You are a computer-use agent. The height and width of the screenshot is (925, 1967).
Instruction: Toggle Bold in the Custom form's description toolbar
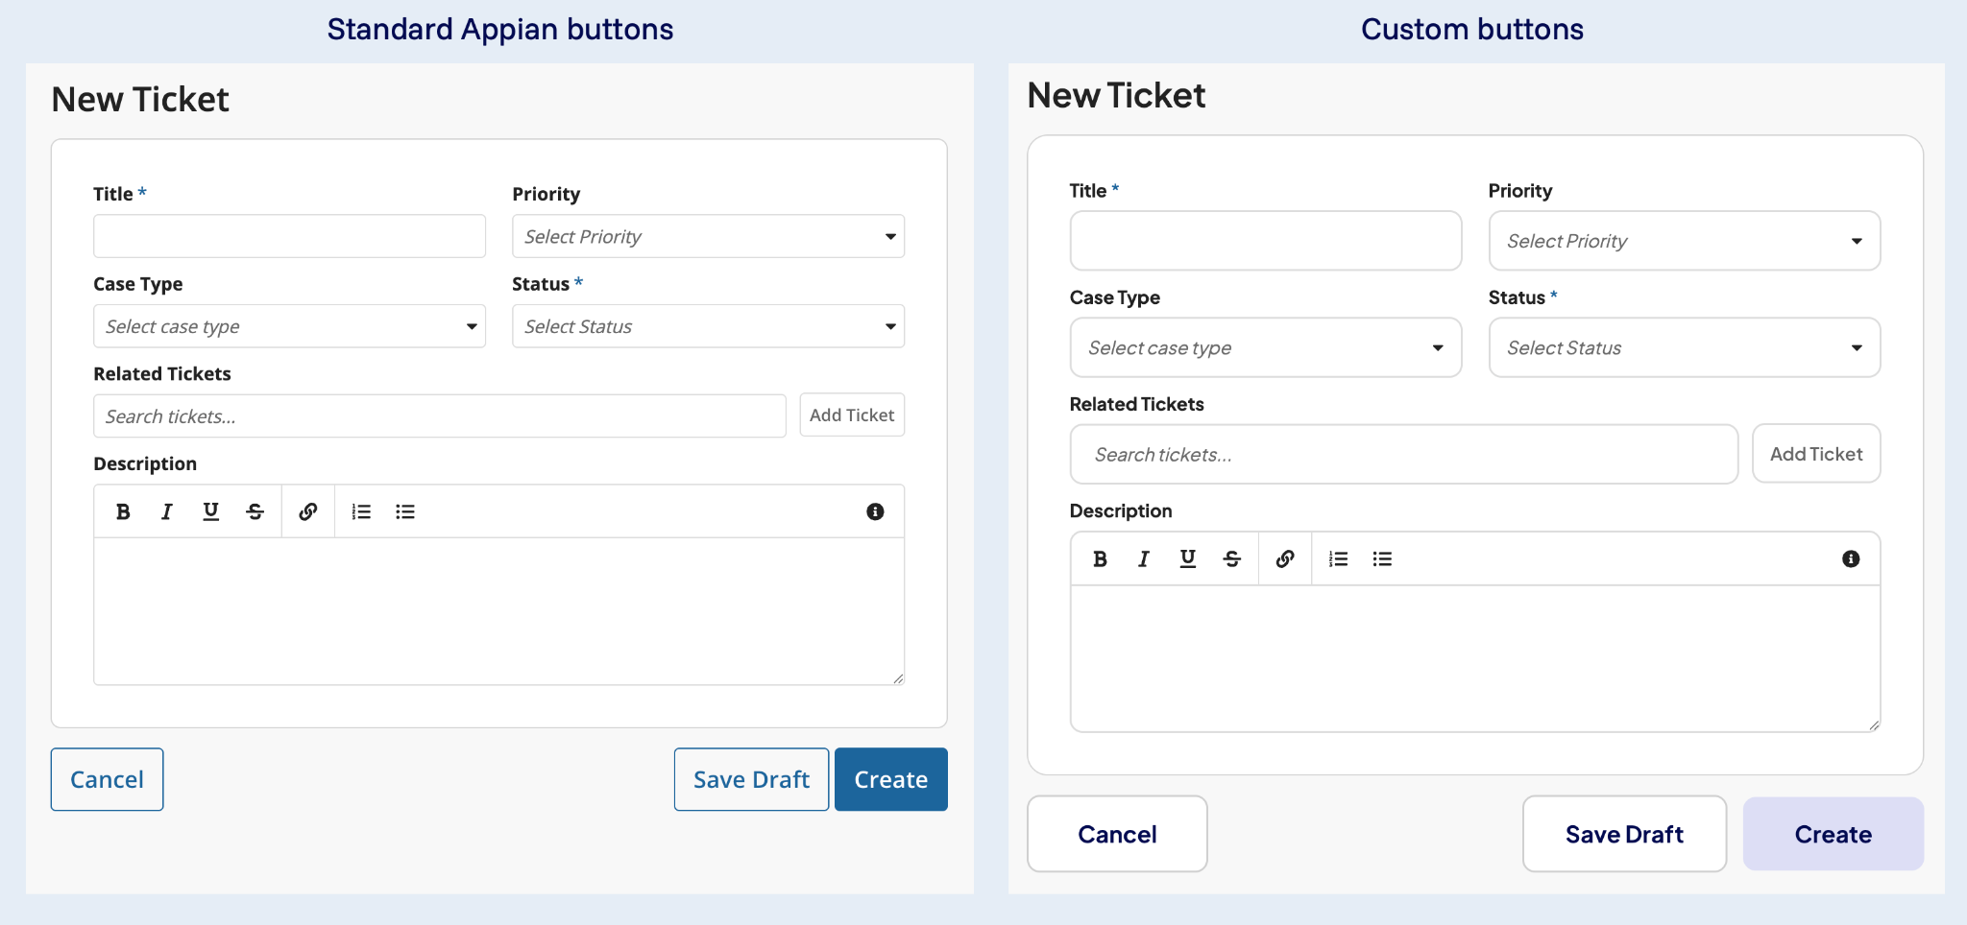(1100, 558)
